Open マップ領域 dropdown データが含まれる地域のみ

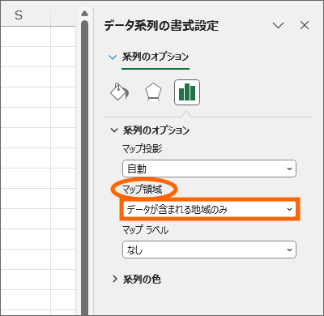click(x=209, y=209)
